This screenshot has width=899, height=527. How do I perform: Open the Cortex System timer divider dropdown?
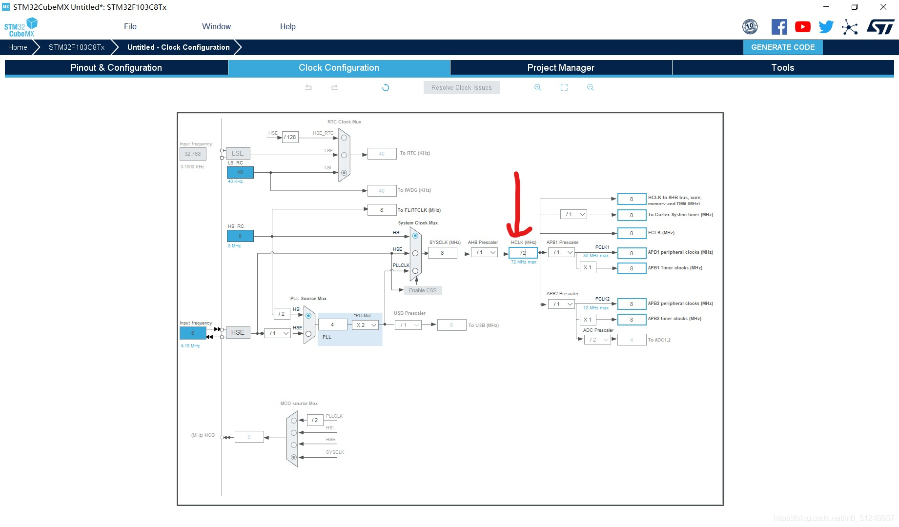click(573, 214)
